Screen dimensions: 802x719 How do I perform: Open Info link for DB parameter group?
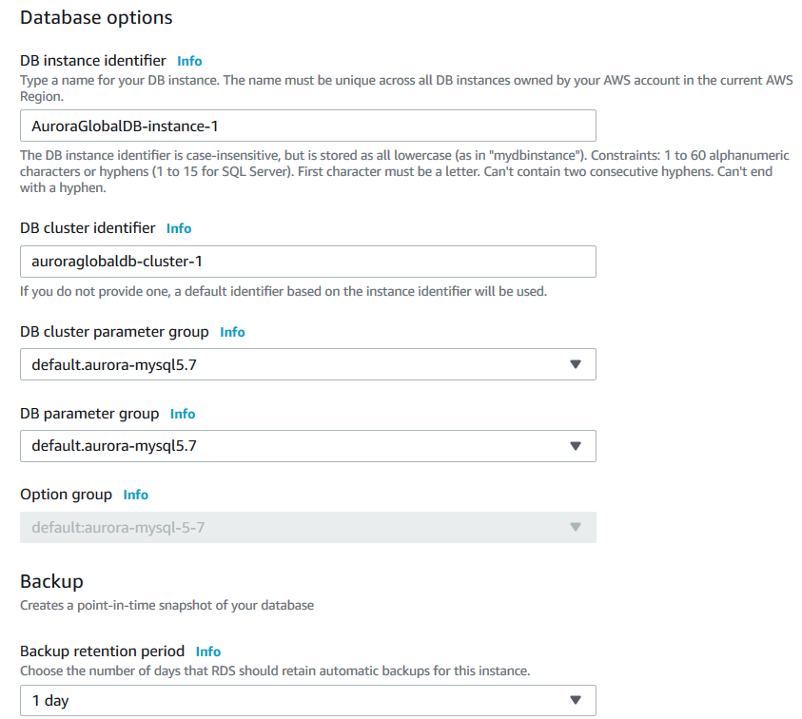coord(183,414)
